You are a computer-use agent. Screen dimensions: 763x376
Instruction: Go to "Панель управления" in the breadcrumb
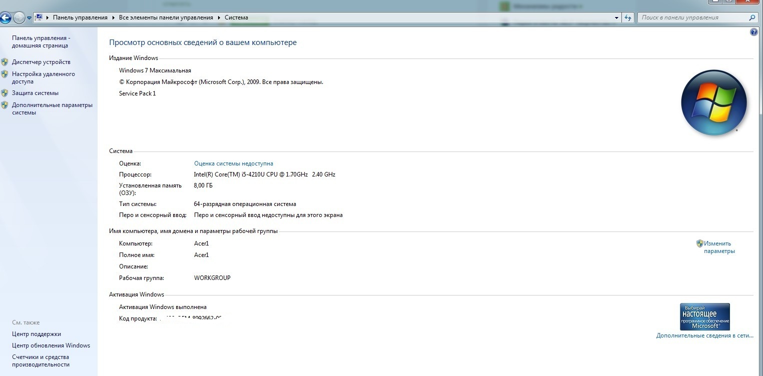[80, 17]
